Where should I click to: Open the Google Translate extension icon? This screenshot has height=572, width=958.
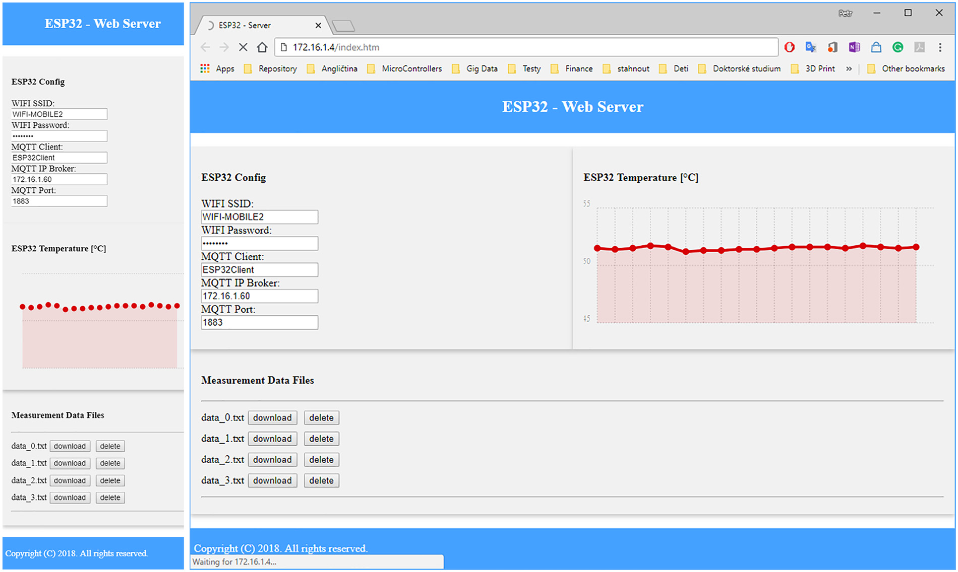point(811,47)
